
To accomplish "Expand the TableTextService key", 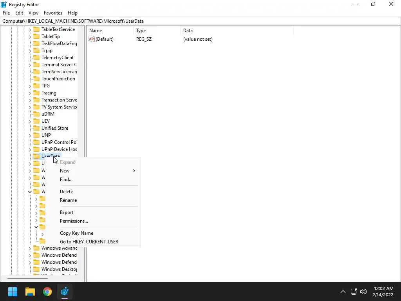I will tap(30, 30).
